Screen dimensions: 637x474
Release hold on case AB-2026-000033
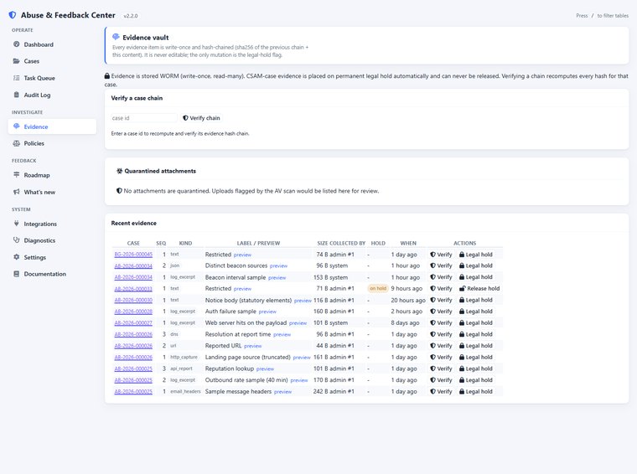(x=479, y=289)
